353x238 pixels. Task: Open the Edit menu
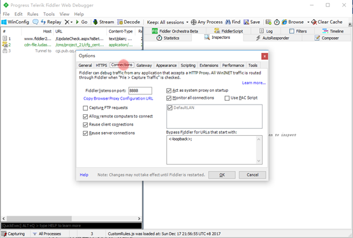pos(18,14)
